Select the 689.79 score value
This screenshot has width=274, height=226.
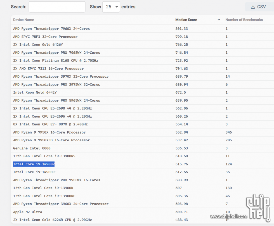tap(181, 76)
